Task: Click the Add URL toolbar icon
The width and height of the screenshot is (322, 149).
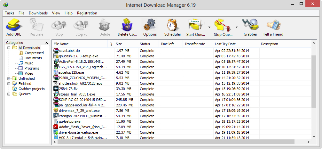Action: click(x=14, y=25)
